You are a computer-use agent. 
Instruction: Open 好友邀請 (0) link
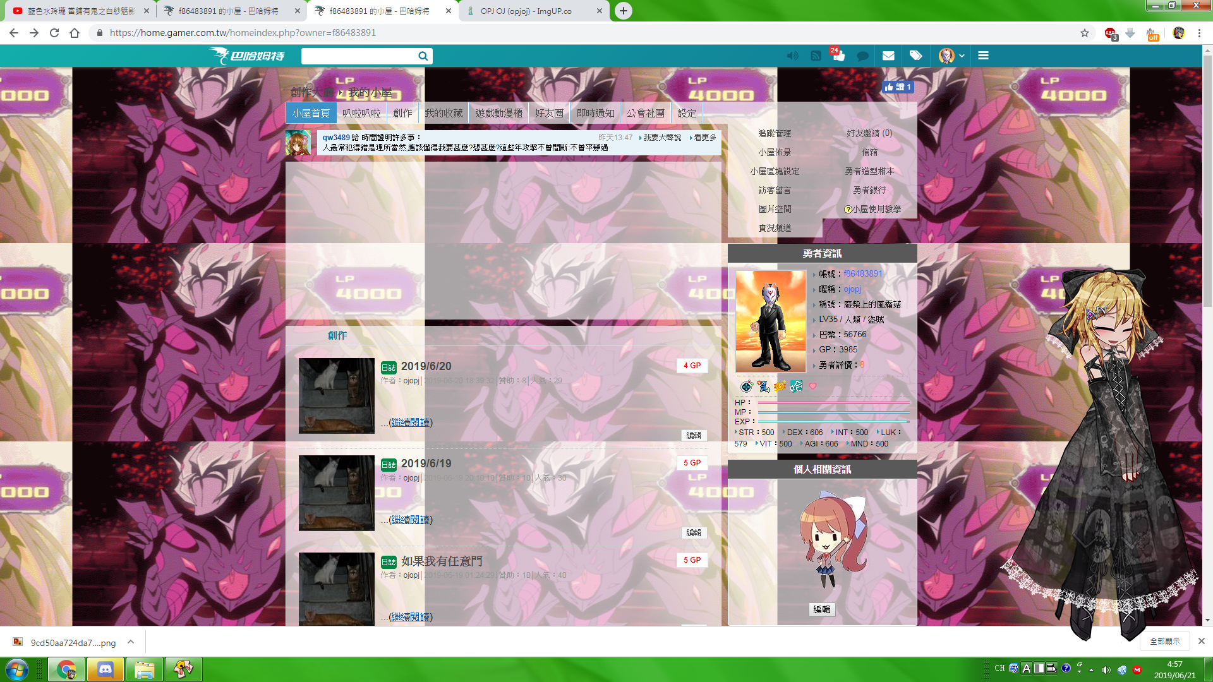click(869, 133)
